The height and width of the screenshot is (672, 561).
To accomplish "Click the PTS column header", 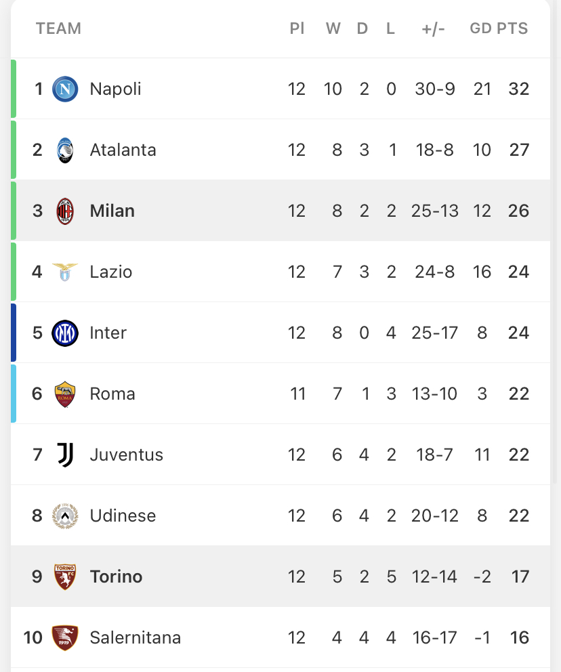I will tap(513, 28).
